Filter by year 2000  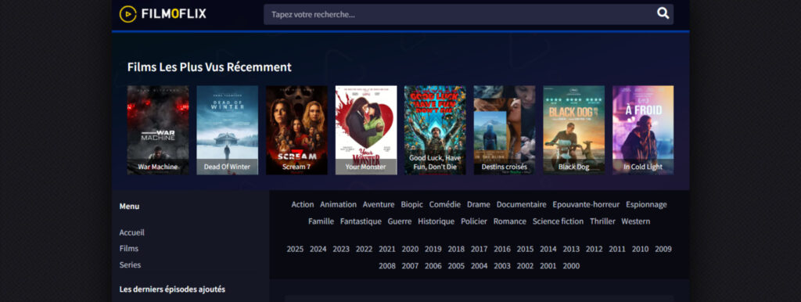click(x=571, y=266)
